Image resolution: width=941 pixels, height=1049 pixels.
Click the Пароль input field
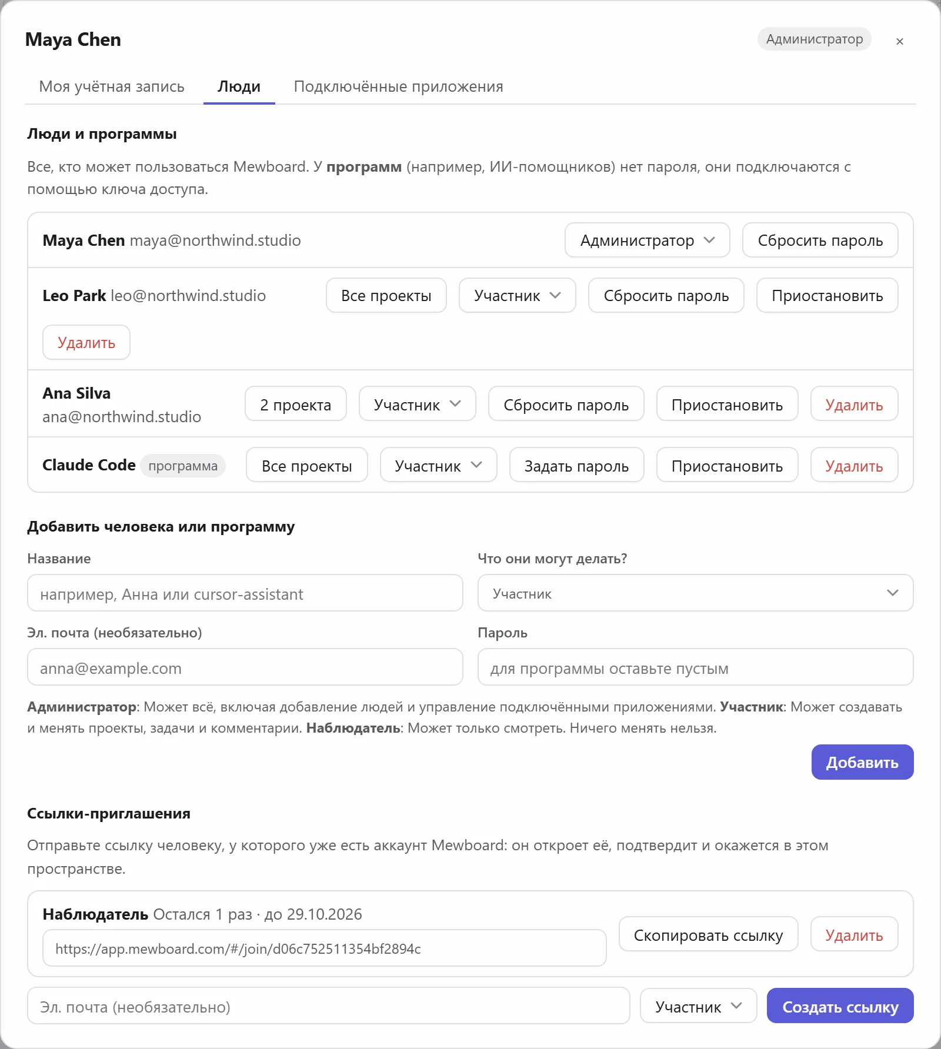pos(695,667)
